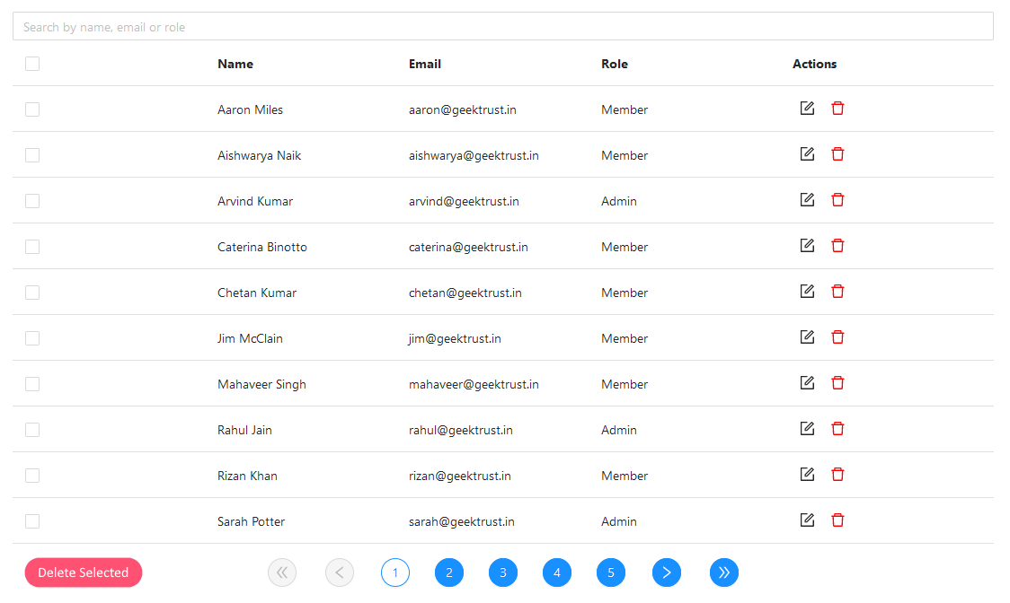Click the delete icon for Arvind Kumar
This screenshot has height=603, width=1010.
(x=837, y=199)
